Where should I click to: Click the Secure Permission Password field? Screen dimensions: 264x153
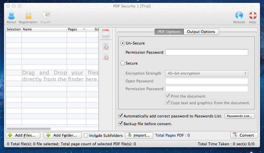click(x=207, y=89)
